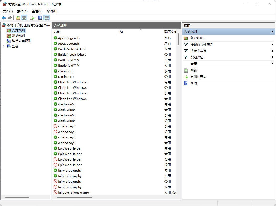Open the 文件(F) menu

8,11
